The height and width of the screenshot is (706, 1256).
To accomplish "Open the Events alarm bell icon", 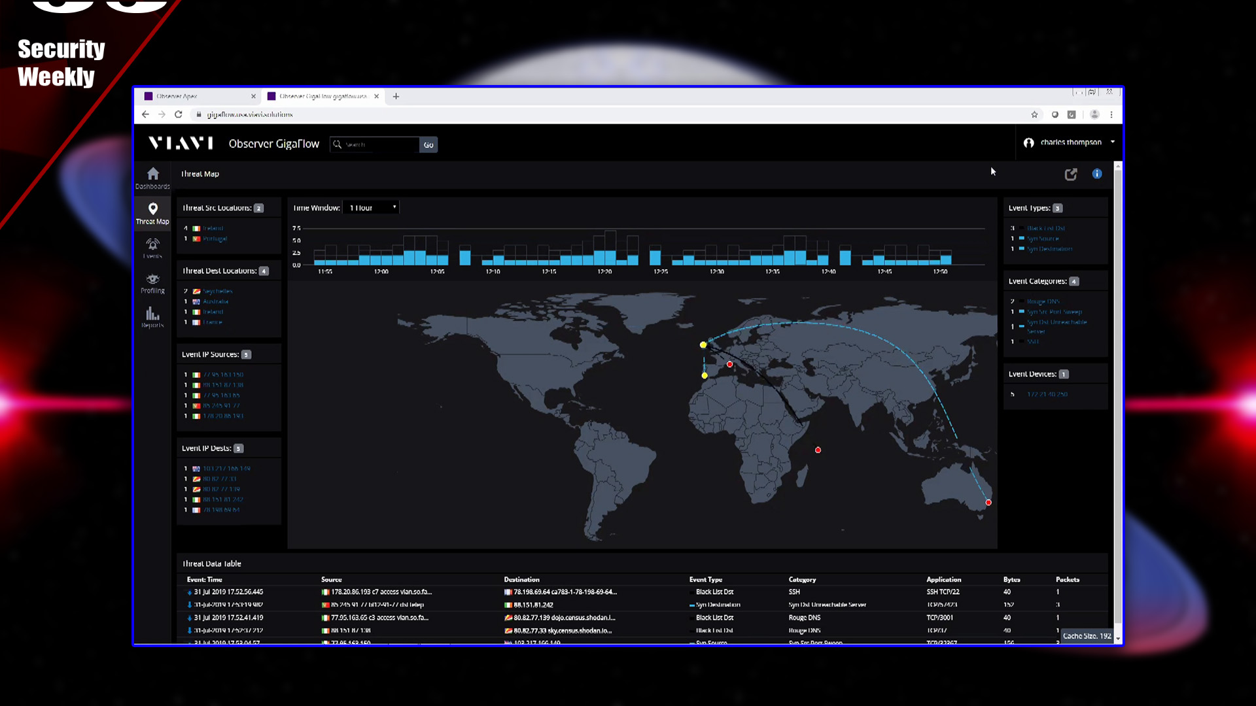I will tap(152, 244).
